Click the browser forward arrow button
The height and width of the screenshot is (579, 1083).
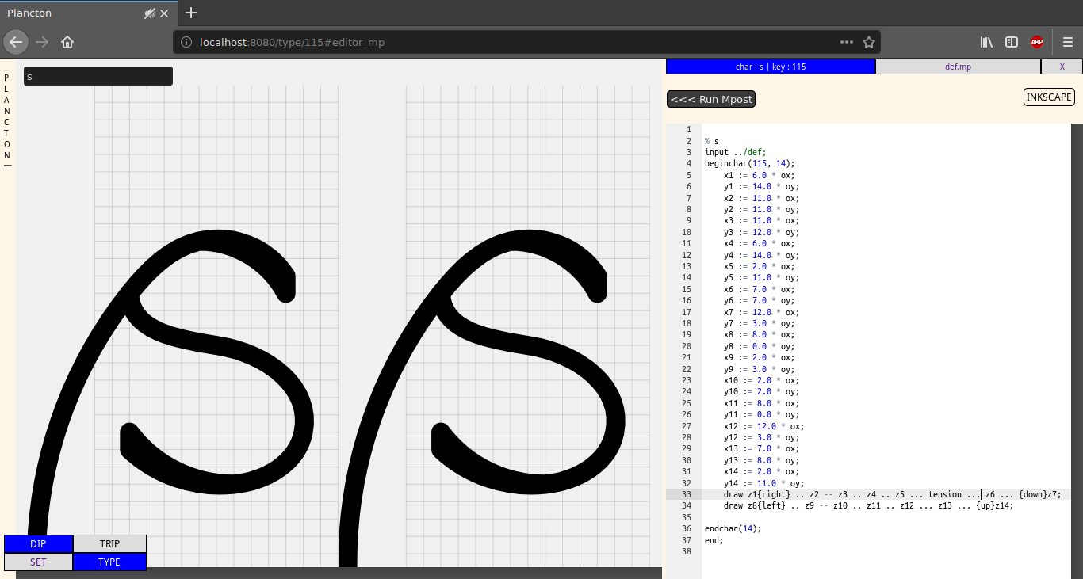[x=42, y=42]
